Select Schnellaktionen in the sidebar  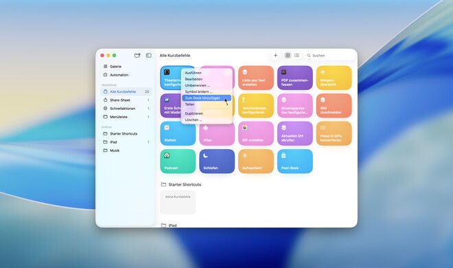coord(126,109)
